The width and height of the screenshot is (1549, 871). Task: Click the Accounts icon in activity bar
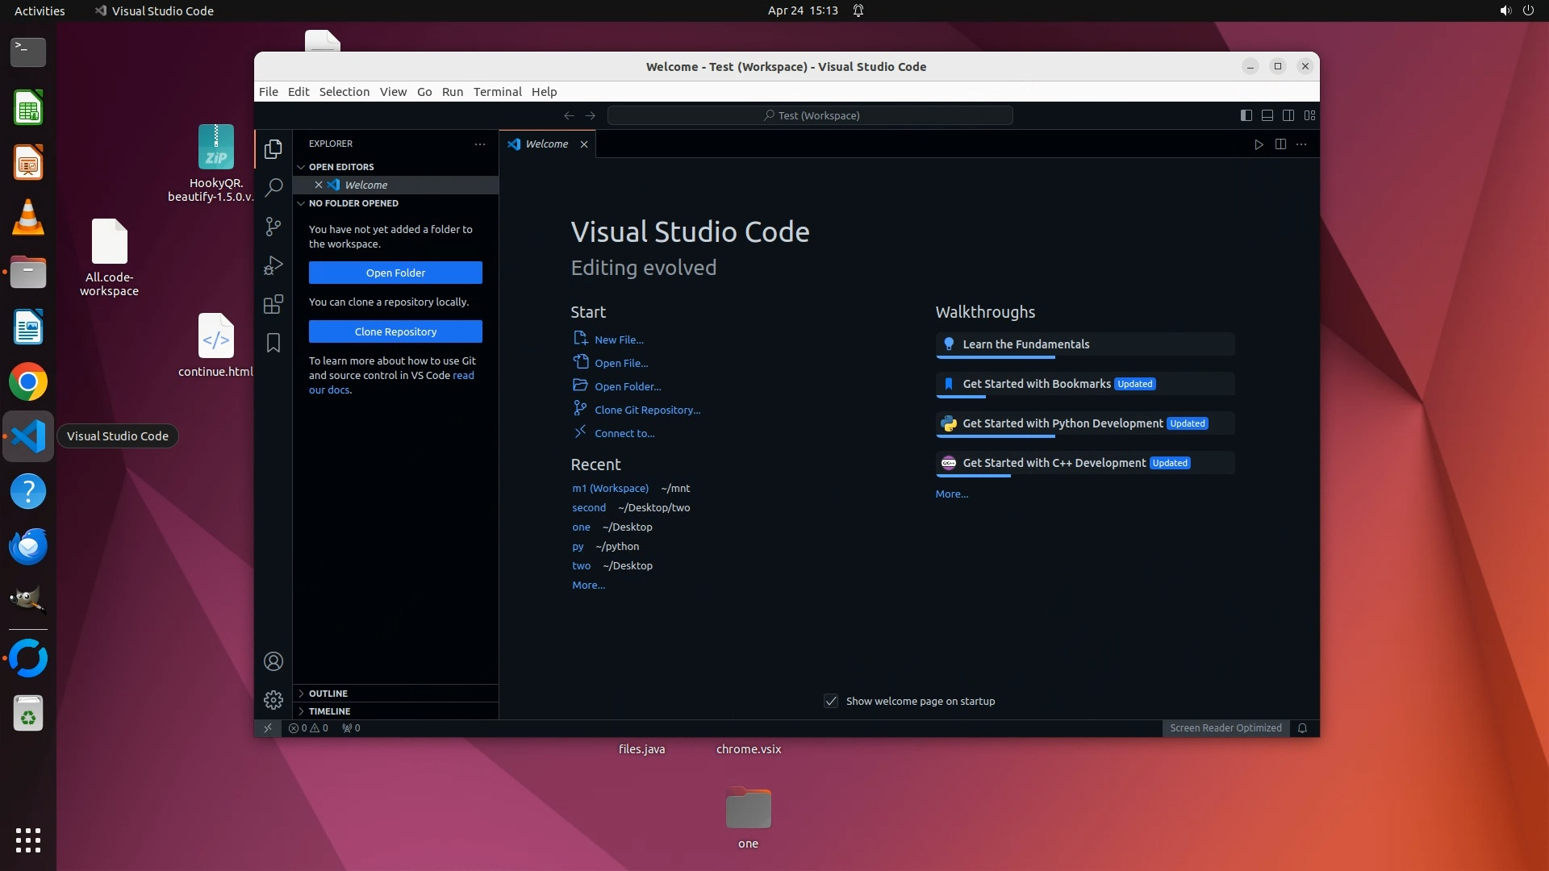point(273,661)
